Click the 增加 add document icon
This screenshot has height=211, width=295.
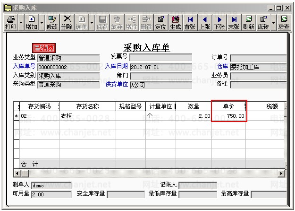[32, 22]
